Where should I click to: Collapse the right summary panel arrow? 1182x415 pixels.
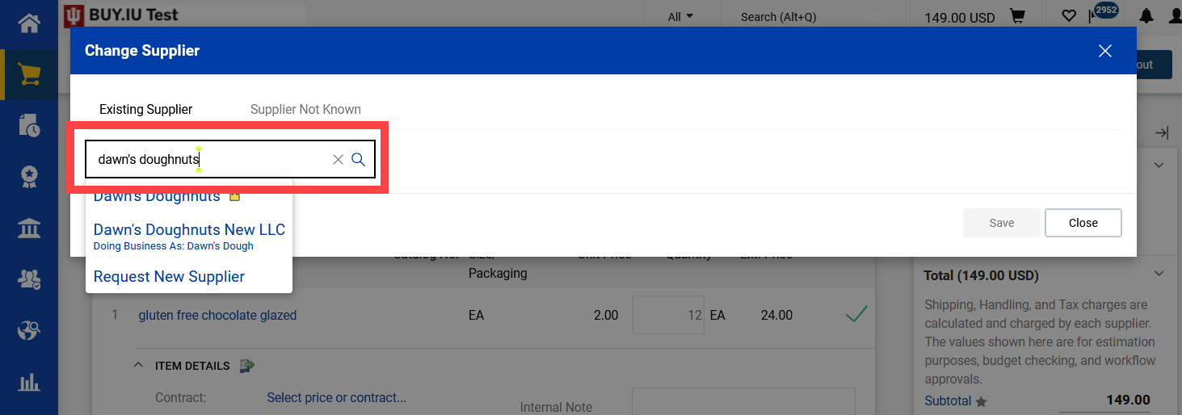click(x=1162, y=132)
